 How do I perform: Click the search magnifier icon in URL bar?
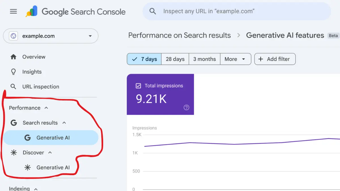153,11
